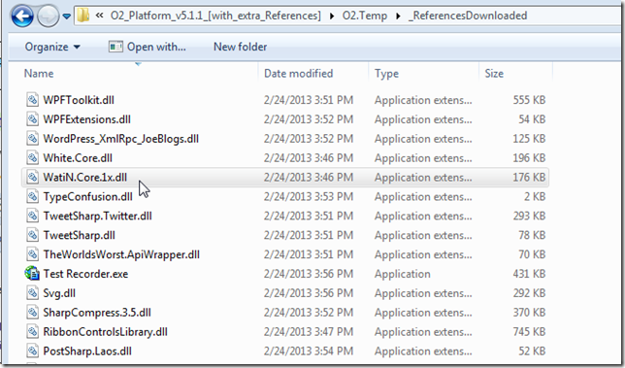Viewport: 625px width, 368px height.
Task: Click Test Recorder.exe application icon
Action: click(32, 274)
